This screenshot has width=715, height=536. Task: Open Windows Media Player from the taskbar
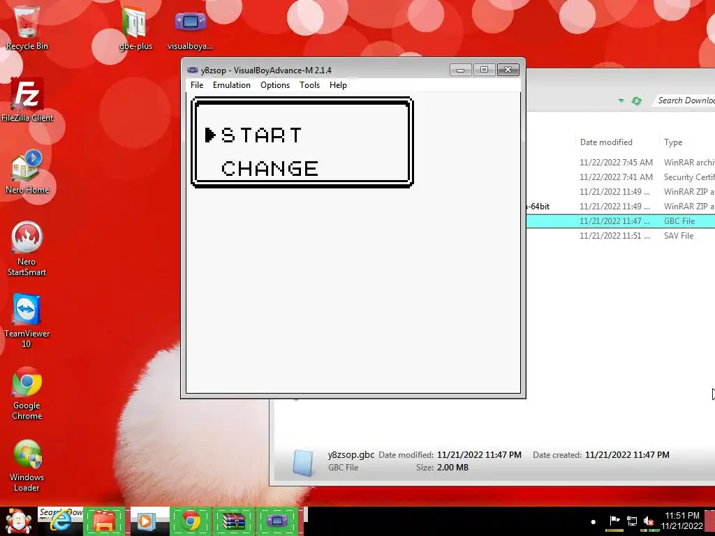click(x=145, y=521)
